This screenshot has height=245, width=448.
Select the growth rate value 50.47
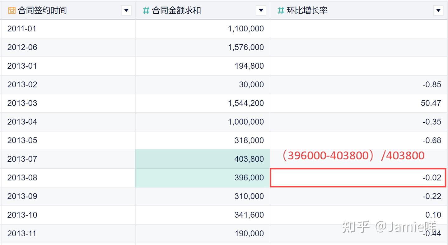432,103
